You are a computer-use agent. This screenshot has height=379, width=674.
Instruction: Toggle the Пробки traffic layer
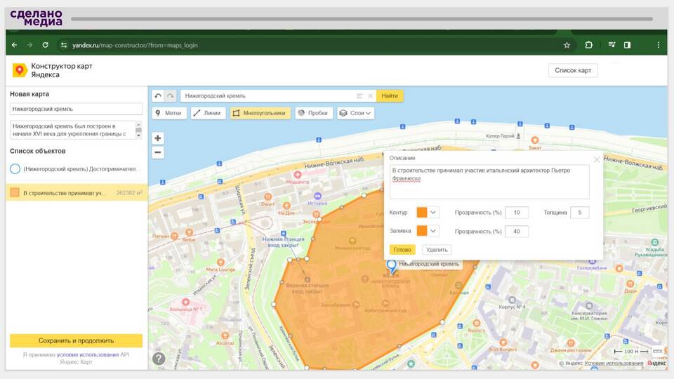click(x=314, y=113)
